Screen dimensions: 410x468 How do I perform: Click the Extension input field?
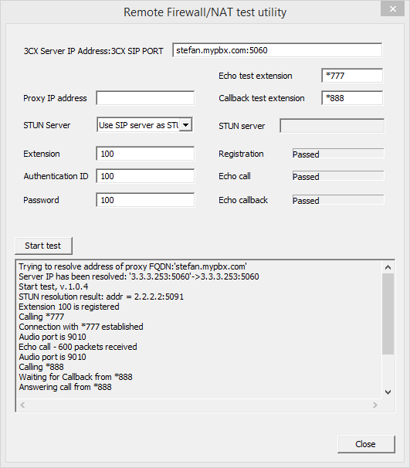(145, 154)
